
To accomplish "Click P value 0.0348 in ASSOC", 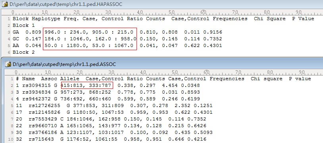I will [190, 85].
